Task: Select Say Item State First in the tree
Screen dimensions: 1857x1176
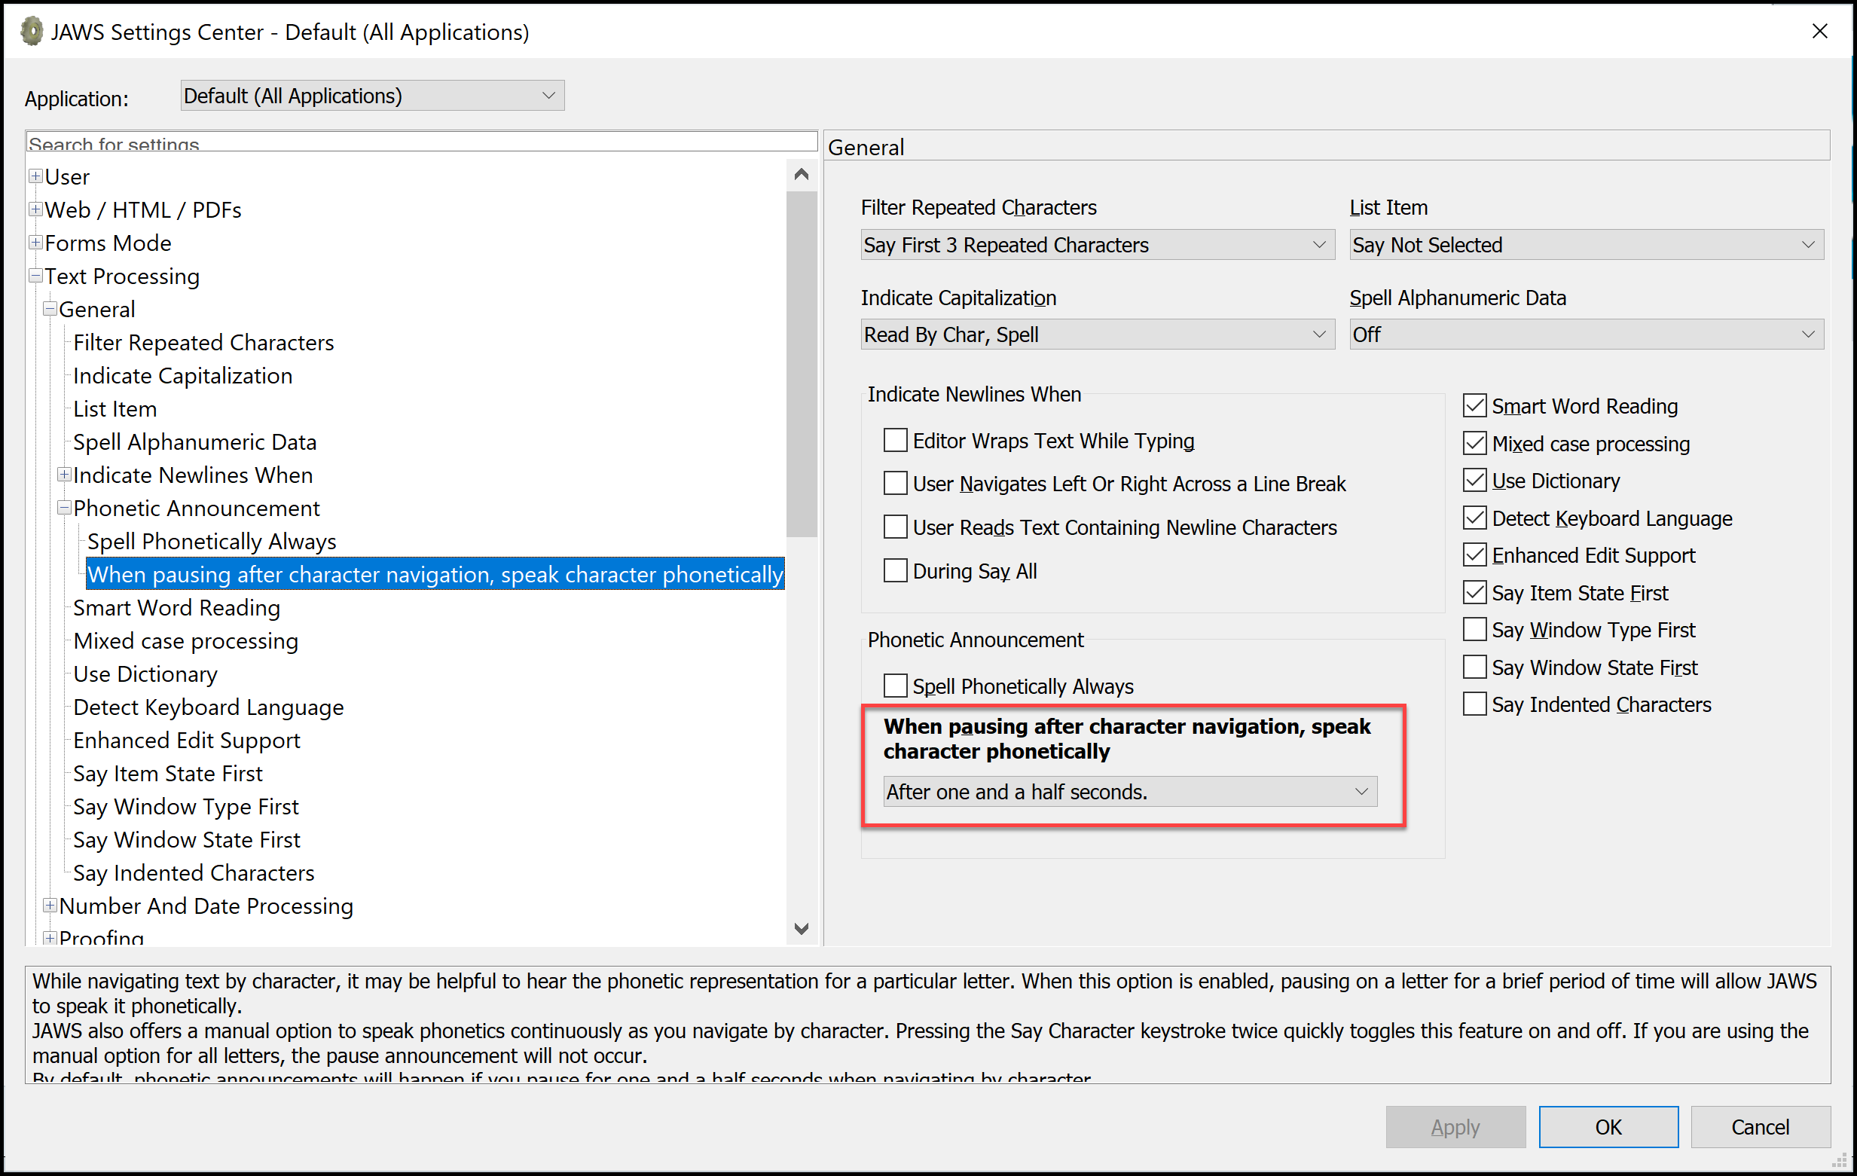Action: [168, 774]
